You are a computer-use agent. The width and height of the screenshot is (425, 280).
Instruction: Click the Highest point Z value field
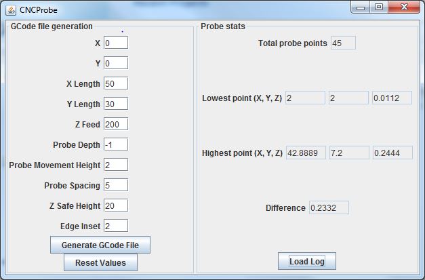click(x=392, y=153)
